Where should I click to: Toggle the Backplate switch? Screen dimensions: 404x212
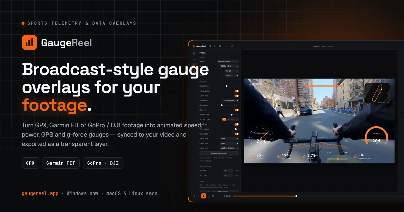click(236, 134)
